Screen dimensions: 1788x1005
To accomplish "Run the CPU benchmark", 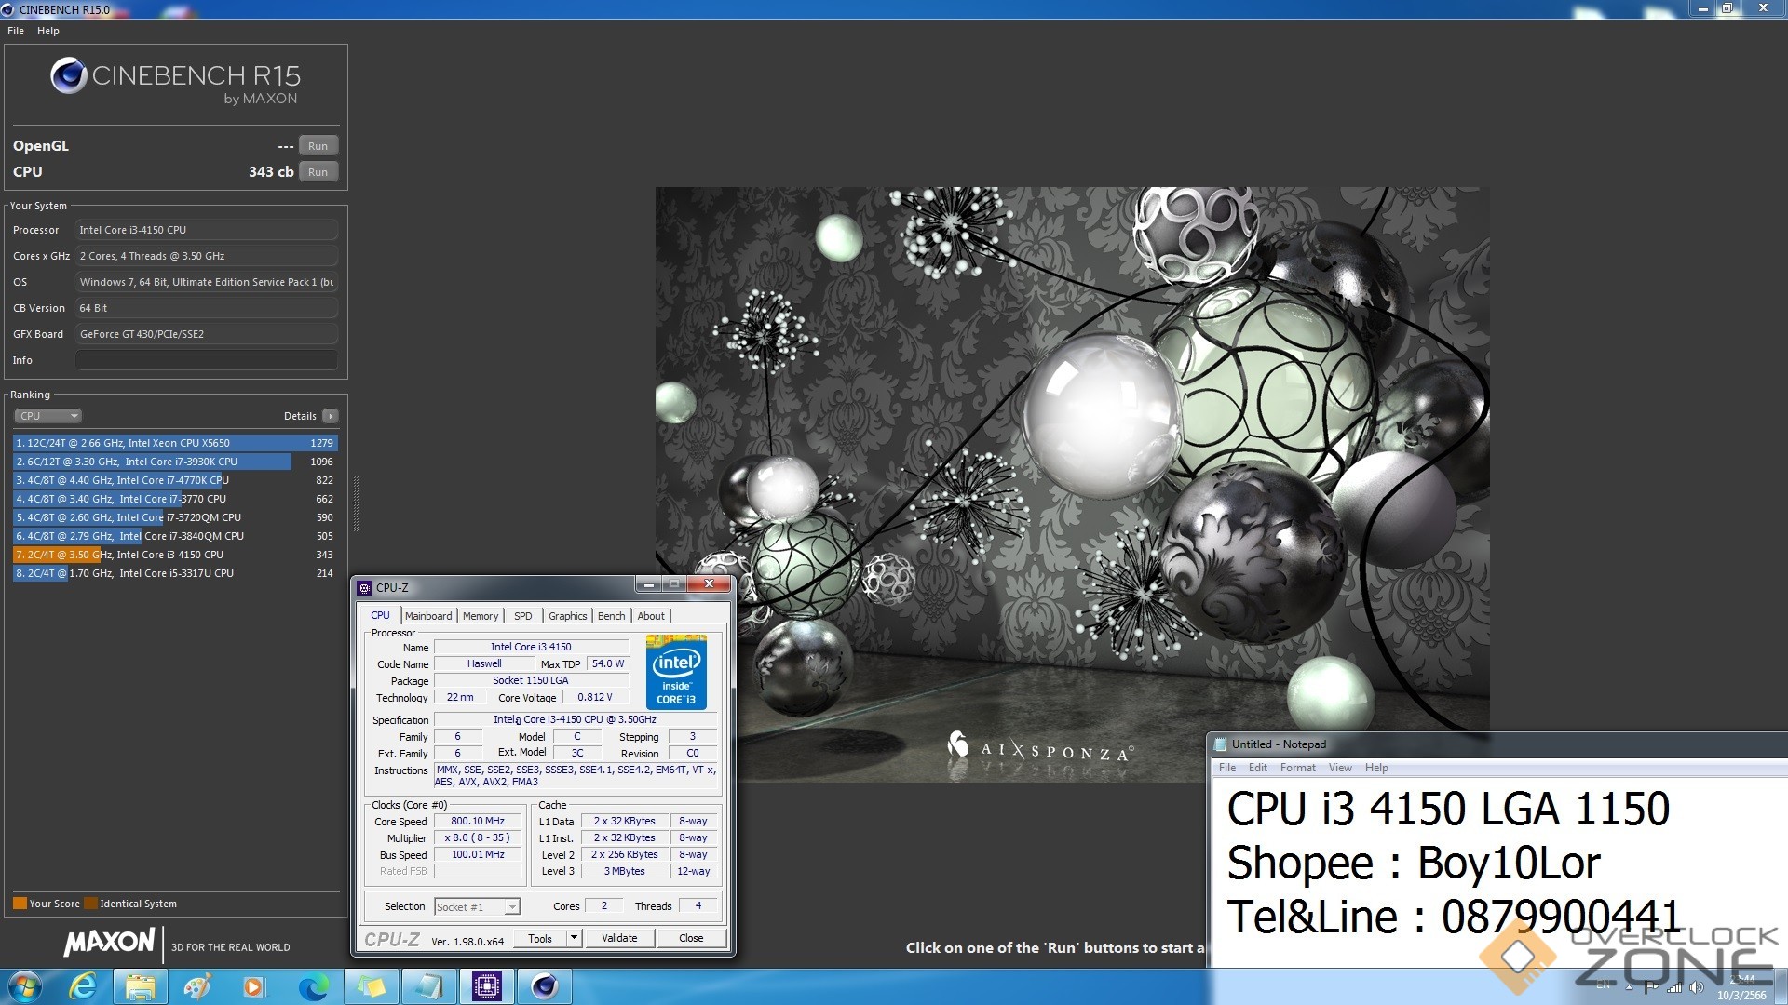I will [318, 172].
